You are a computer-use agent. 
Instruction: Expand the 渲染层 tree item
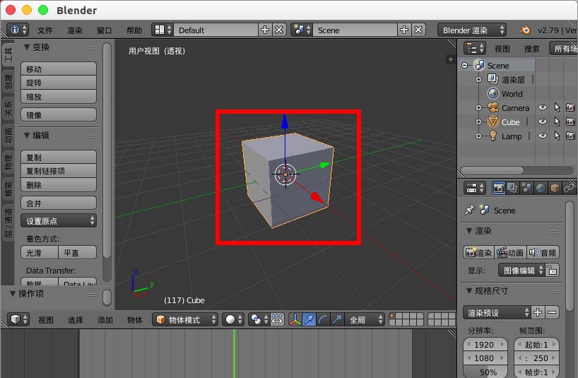[x=478, y=80]
